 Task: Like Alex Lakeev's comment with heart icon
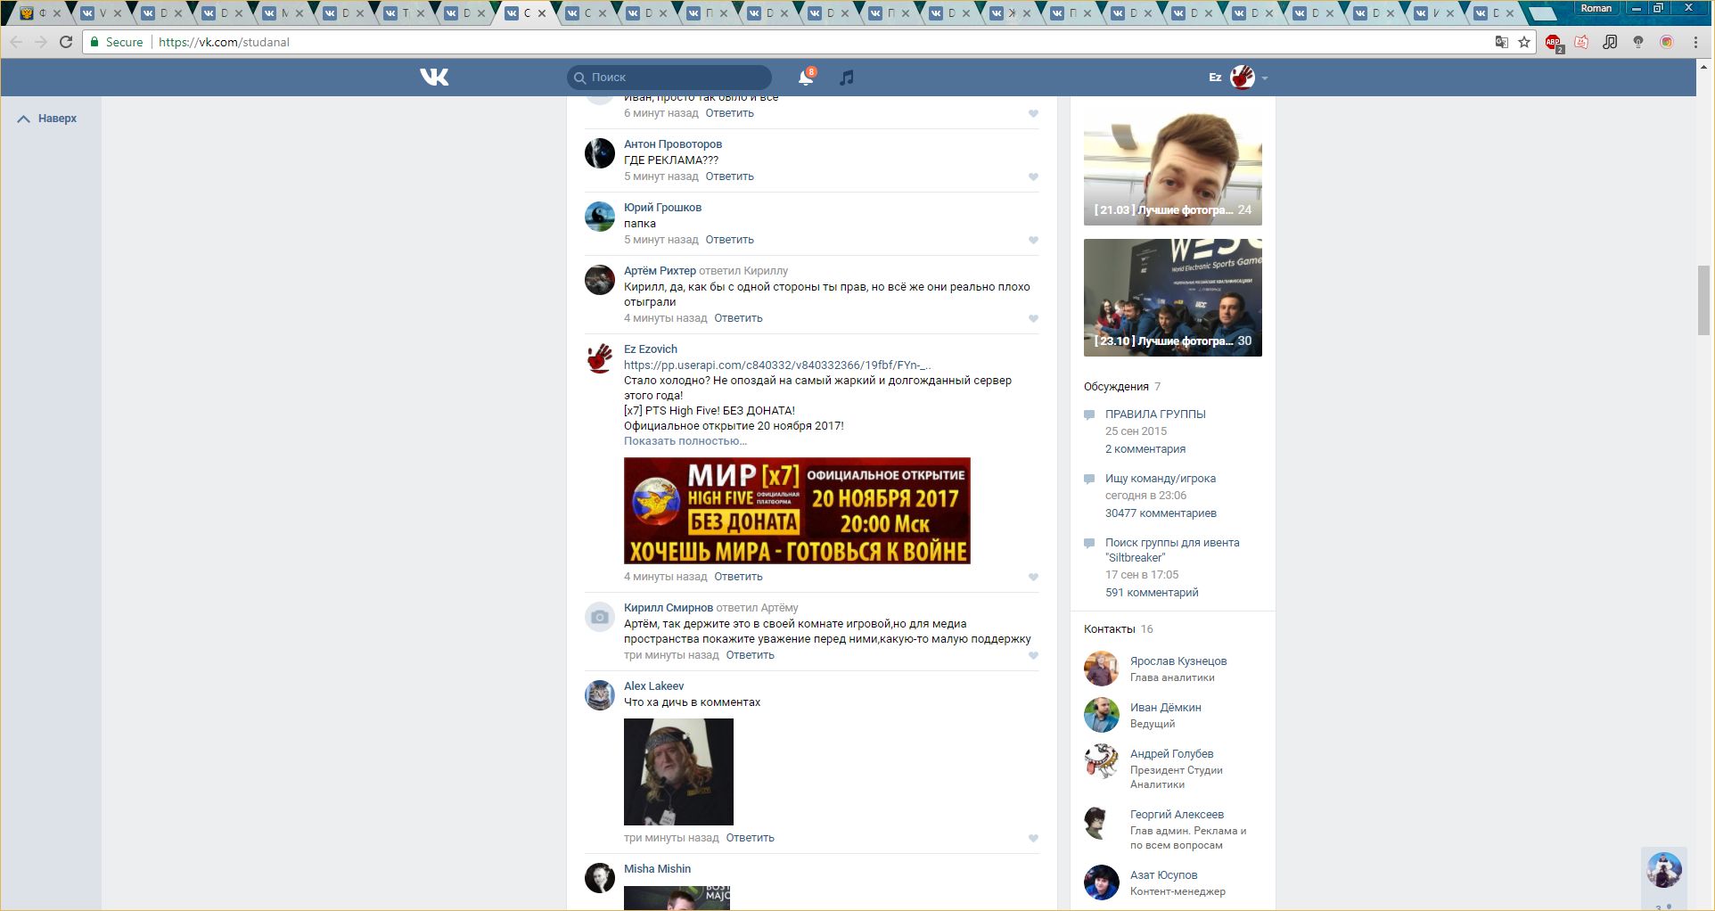coord(1033,838)
